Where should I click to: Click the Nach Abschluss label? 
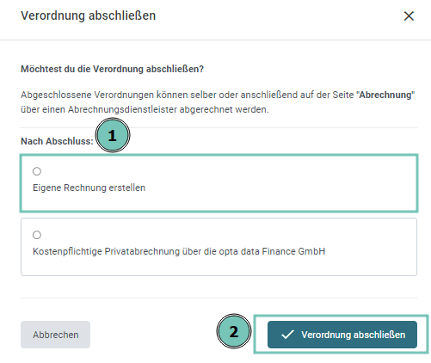click(x=57, y=141)
